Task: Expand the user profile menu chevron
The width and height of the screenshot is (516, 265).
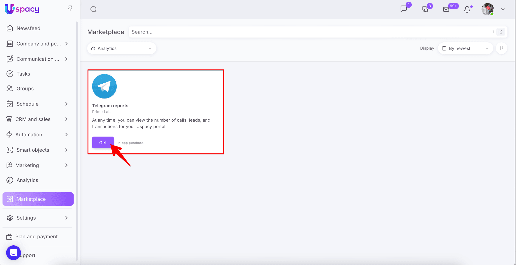Action: tap(503, 9)
